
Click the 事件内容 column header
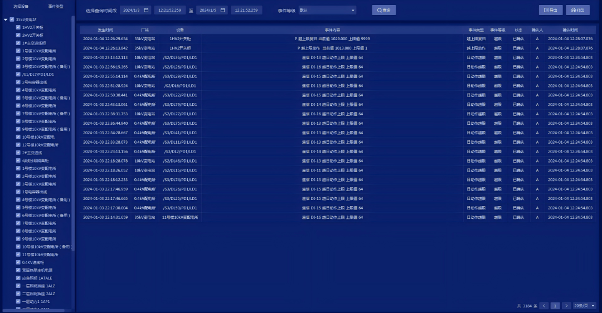coord(332,30)
